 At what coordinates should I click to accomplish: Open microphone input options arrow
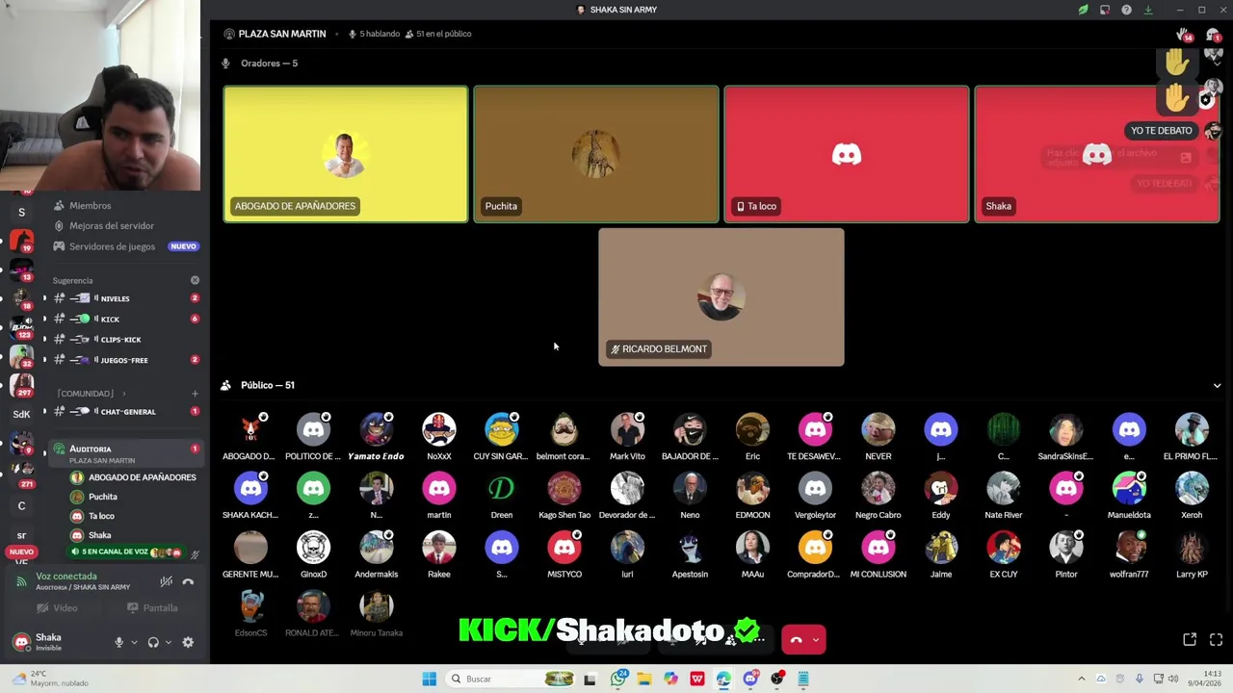pos(134,642)
